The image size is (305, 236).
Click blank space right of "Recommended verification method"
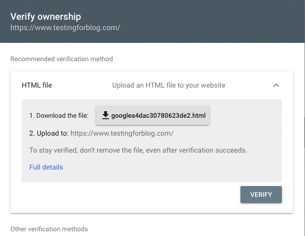[207, 59]
